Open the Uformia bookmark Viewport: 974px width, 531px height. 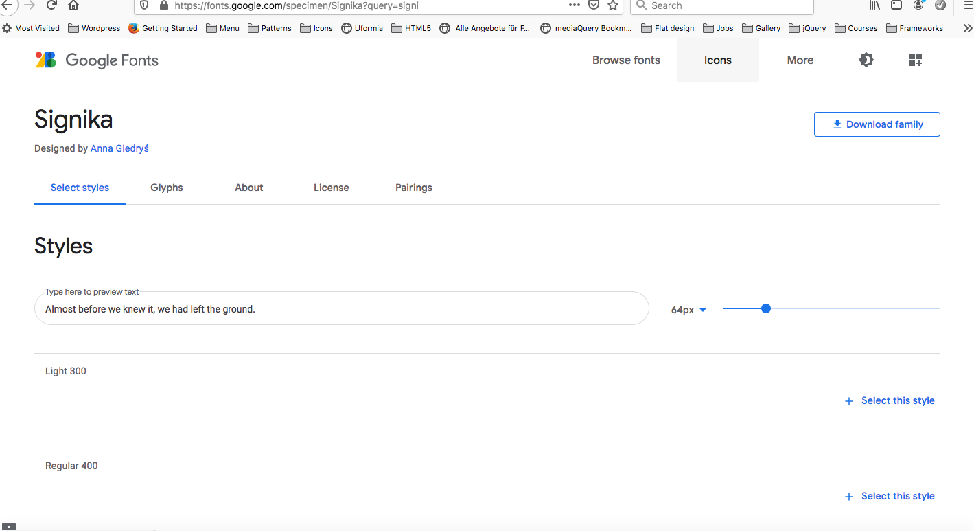[x=362, y=28]
